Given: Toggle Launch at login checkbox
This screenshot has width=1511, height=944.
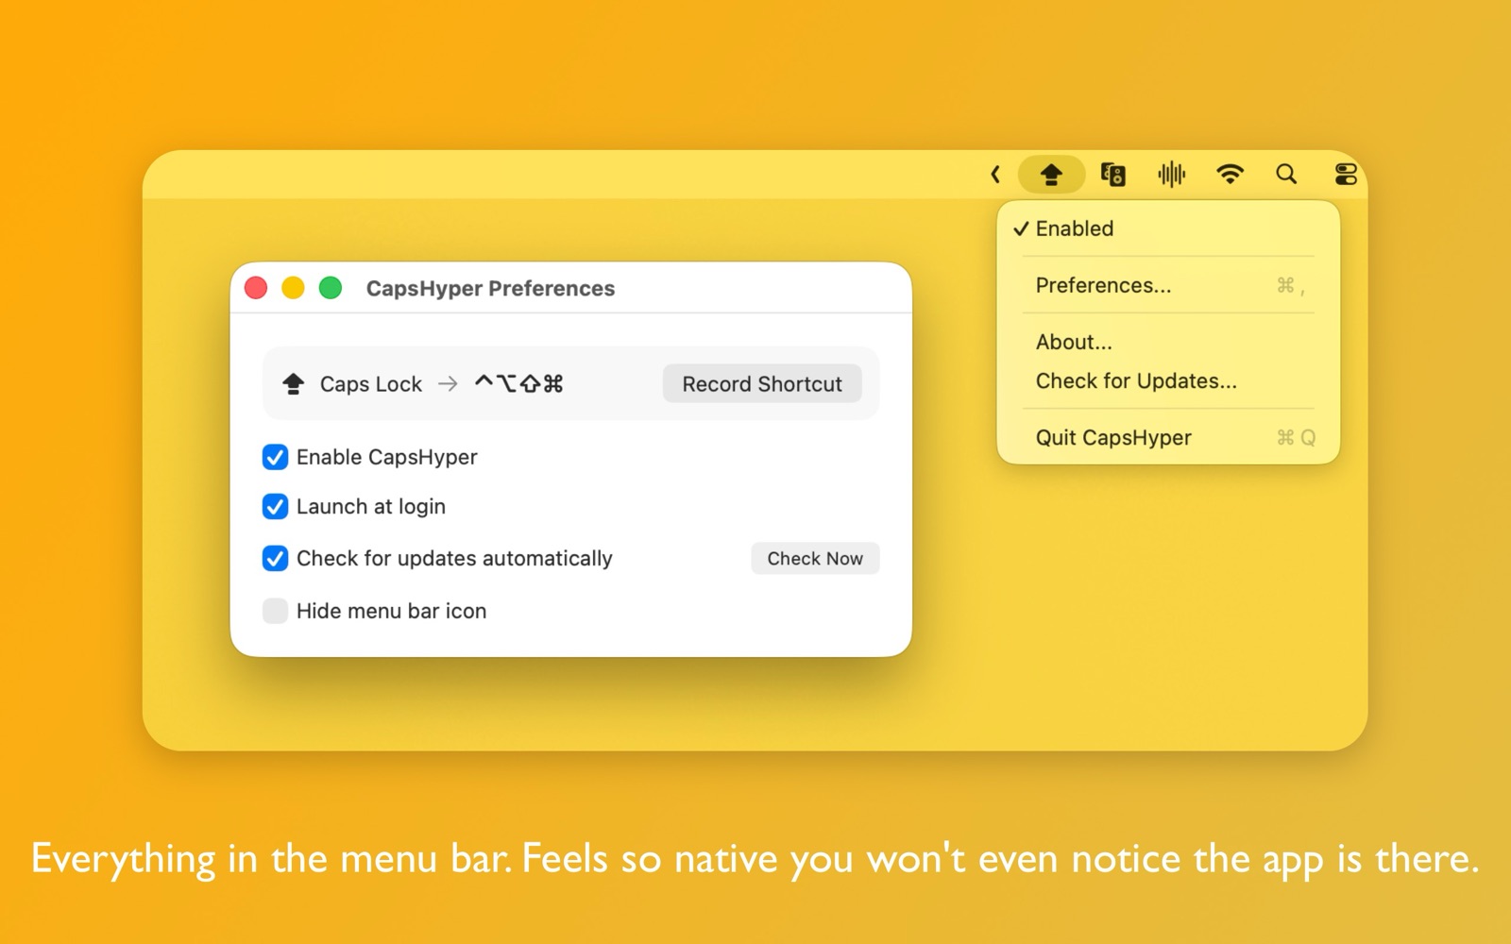Looking at the screenshot, I should pyautogui.click(x=275, y=507).
